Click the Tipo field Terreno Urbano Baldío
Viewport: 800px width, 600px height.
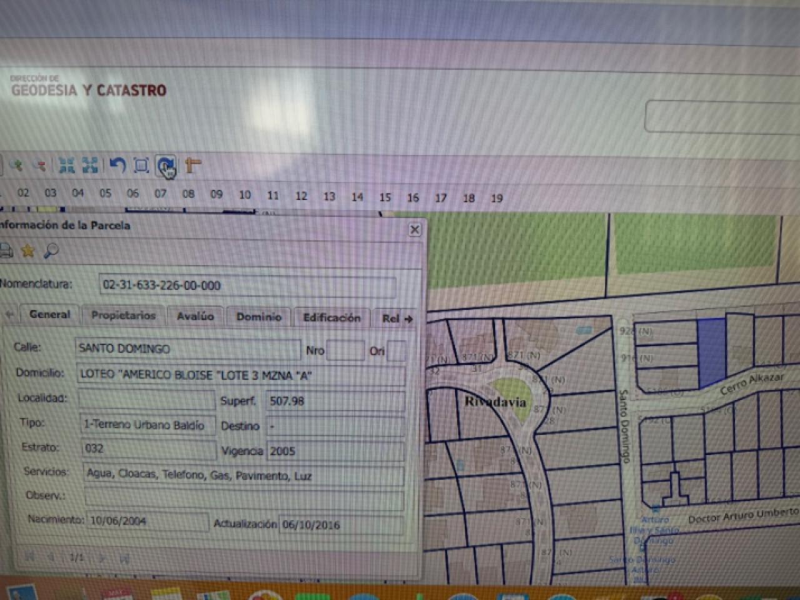148,424
